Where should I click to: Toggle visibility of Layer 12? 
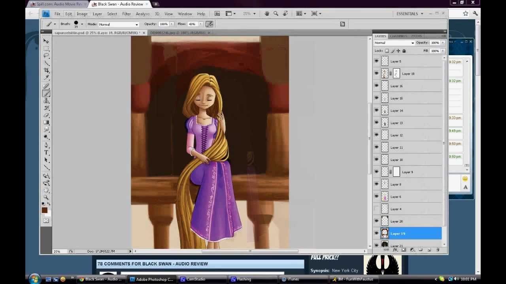pyautogui.click(x=376, y=135)
